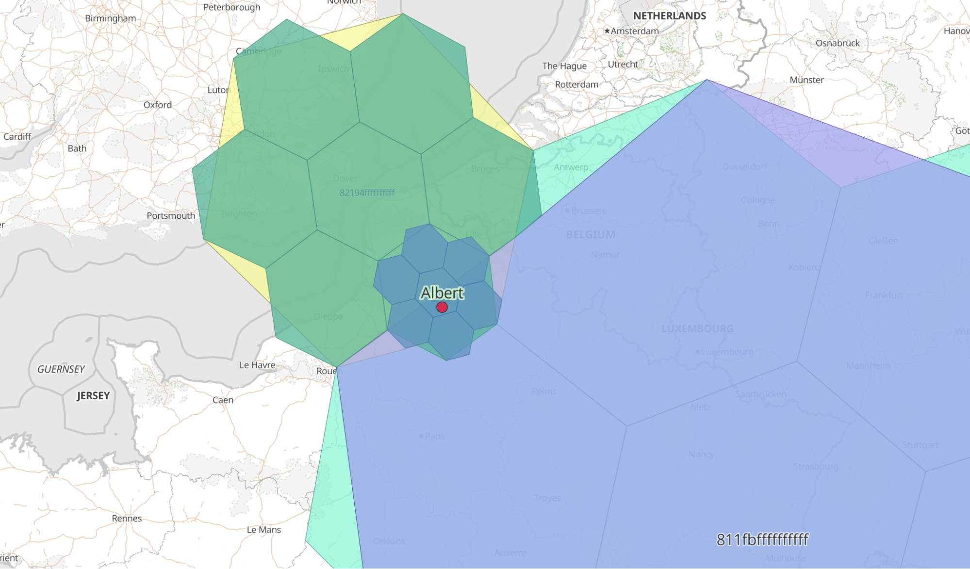The height and width of the screenshot is (569, 970).
Task: Click the Dover label
Action: pyautogui.click(x=345, y=179)
